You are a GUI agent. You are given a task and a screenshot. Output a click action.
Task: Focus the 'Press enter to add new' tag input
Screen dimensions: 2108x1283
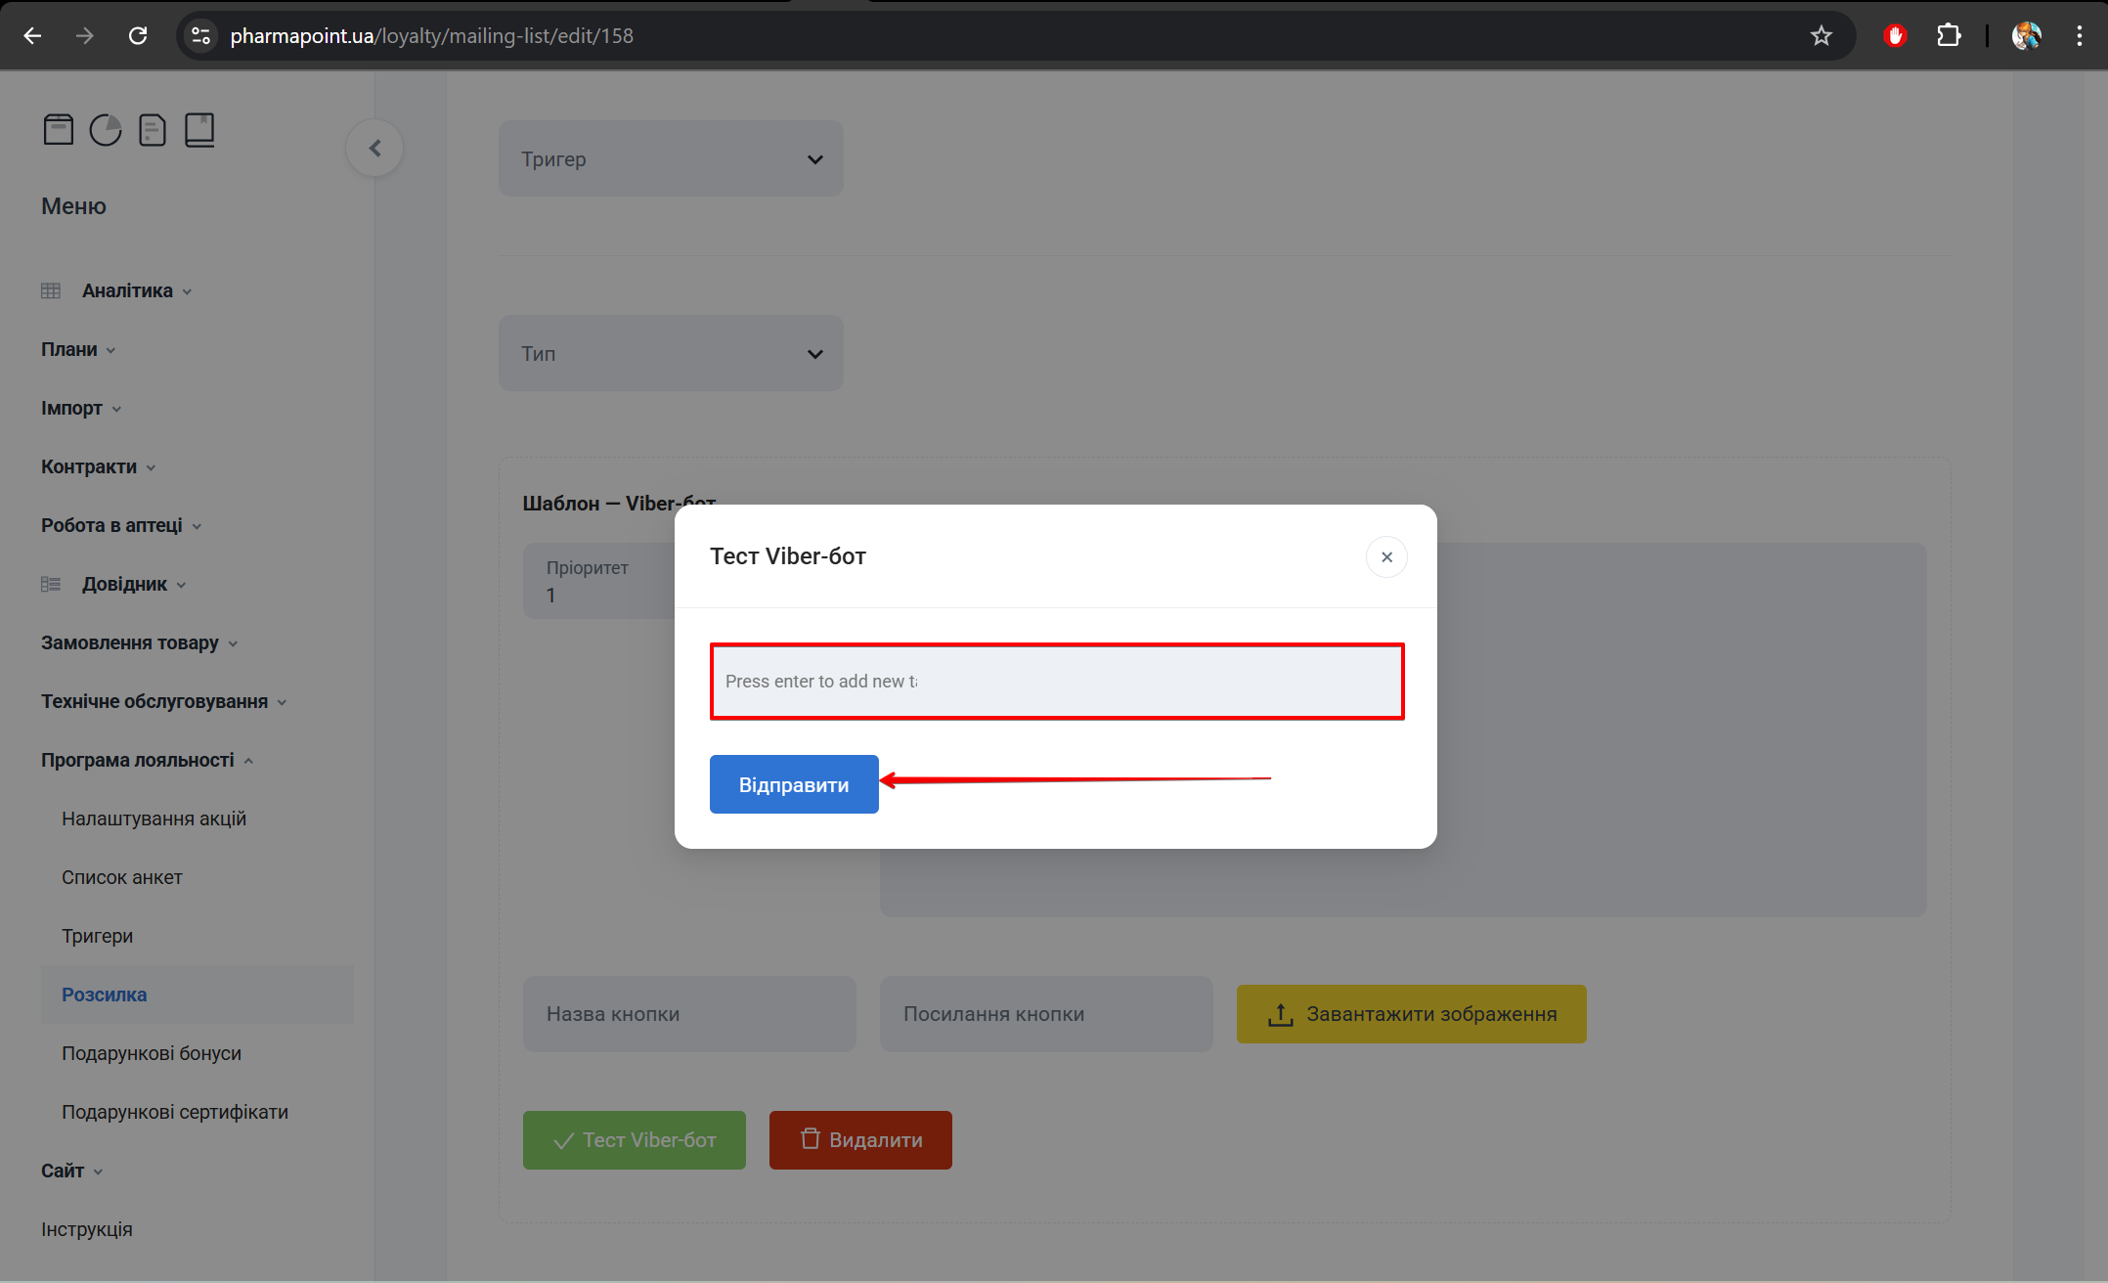[1056, 682]
